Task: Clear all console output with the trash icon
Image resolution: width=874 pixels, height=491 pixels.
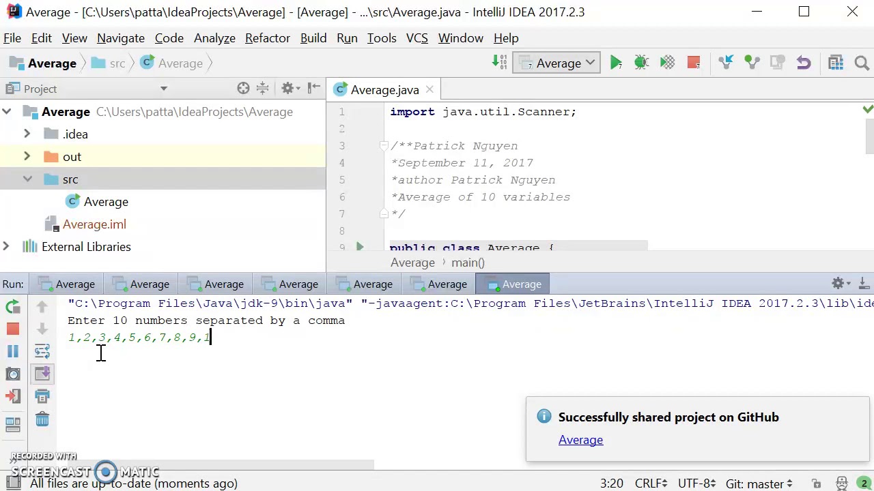Action: tap(42, 419)
